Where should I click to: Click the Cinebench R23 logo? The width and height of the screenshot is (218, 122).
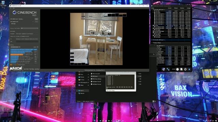(25, 13)
